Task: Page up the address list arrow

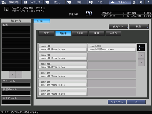Action: [141, 56]
